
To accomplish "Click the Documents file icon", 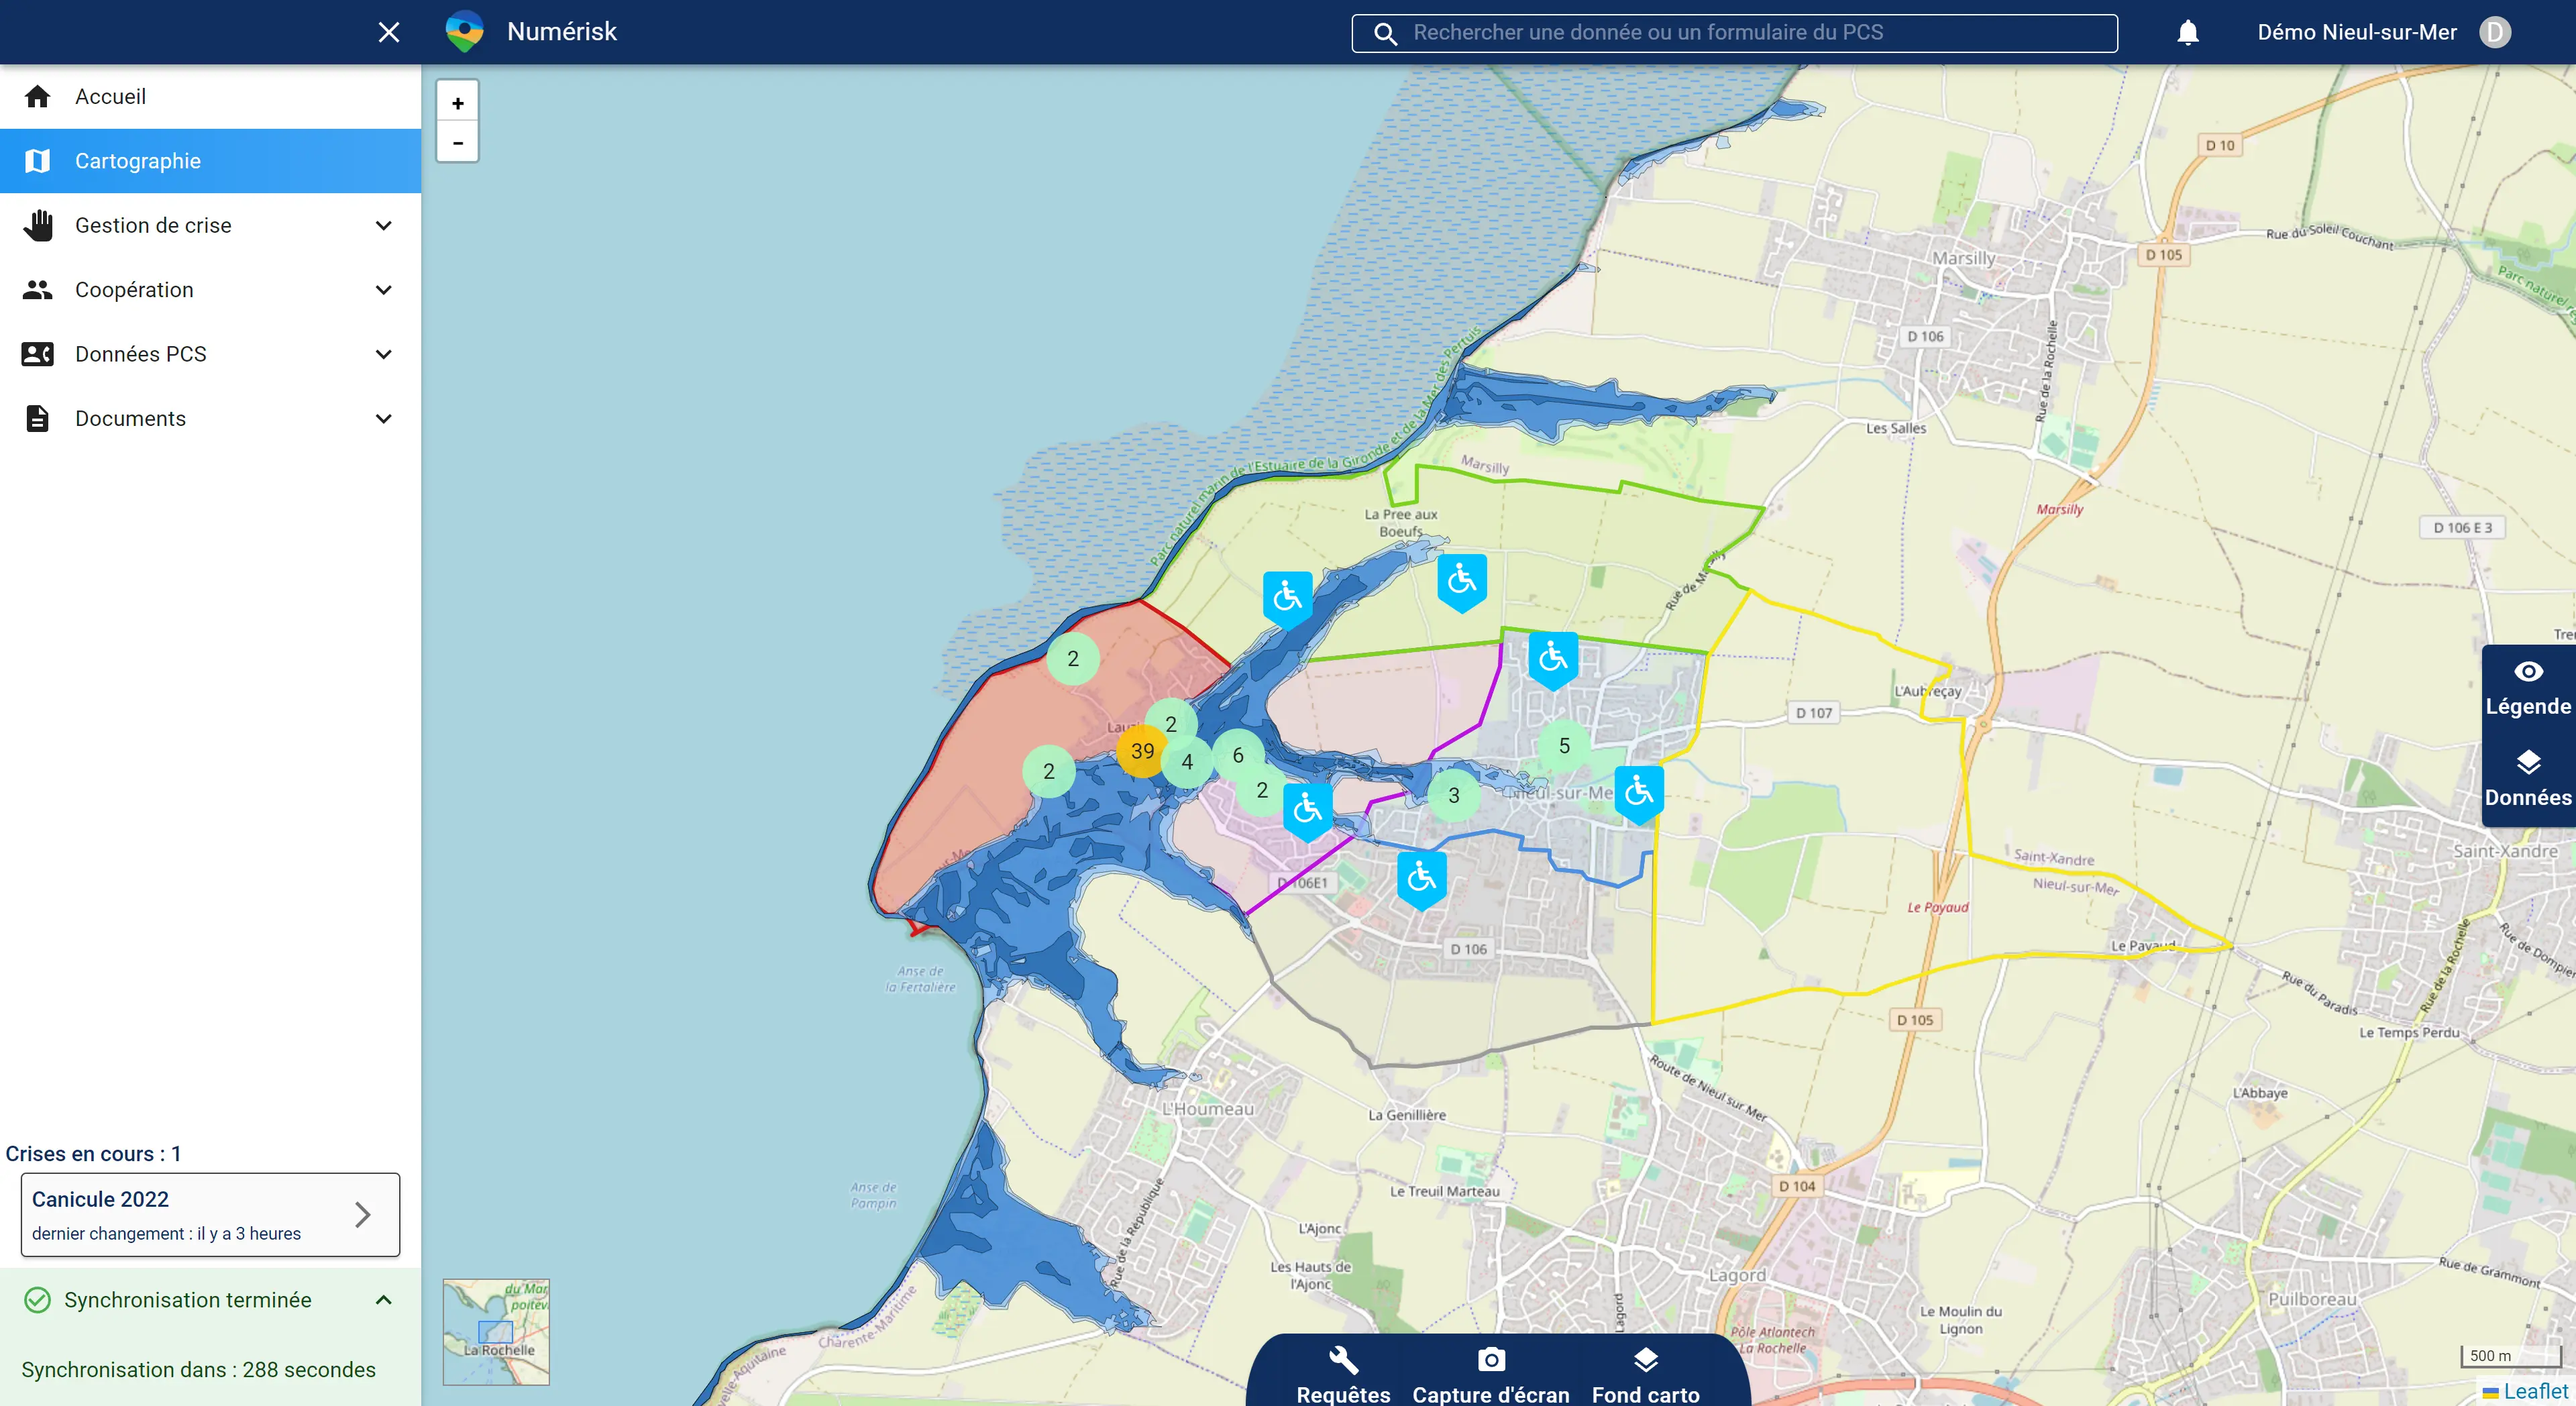I will 38,418.
